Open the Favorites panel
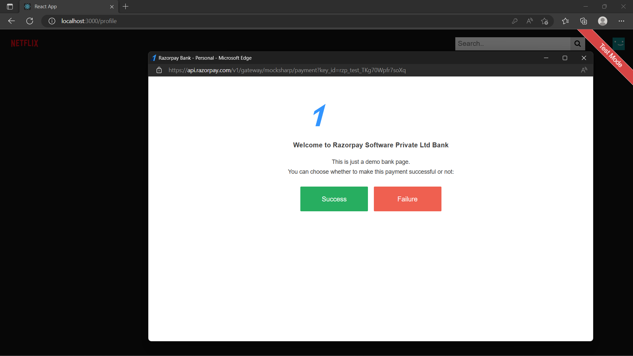 coord(565,21)
